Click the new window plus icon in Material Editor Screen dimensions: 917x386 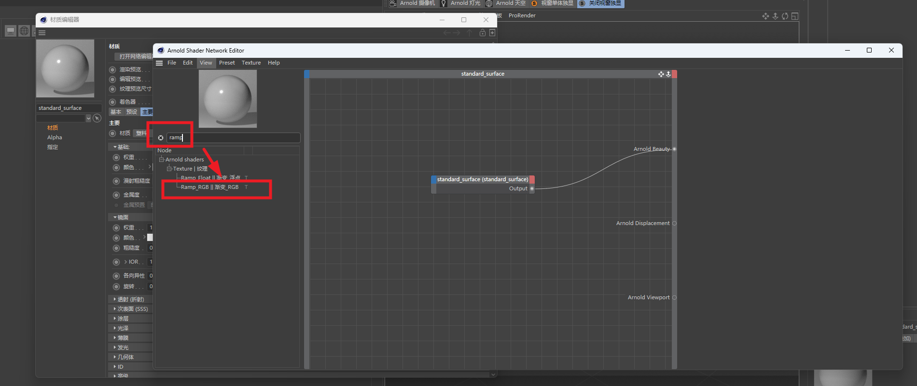tap(492, 33)
